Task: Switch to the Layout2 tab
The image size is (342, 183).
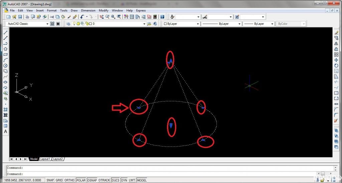Action: pyautogui.click(x=58, y=159)
